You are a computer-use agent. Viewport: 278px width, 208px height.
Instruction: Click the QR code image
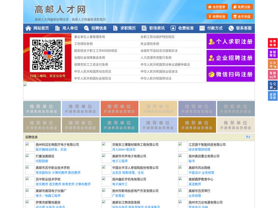pos(47,55)
